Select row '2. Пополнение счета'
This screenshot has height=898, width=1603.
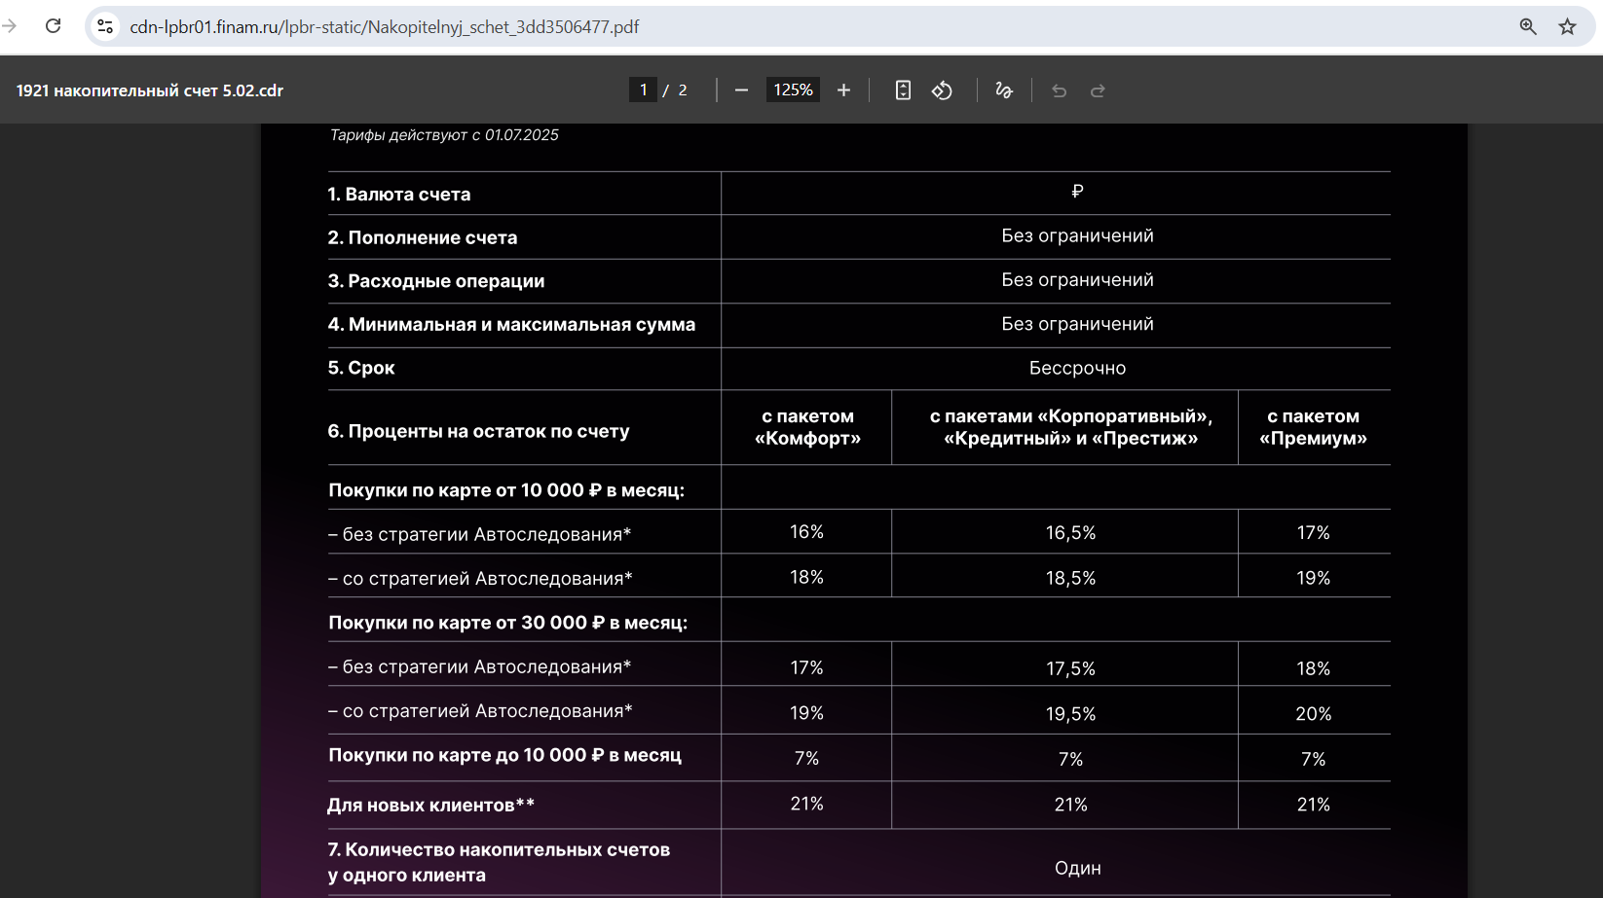(859, 237)
